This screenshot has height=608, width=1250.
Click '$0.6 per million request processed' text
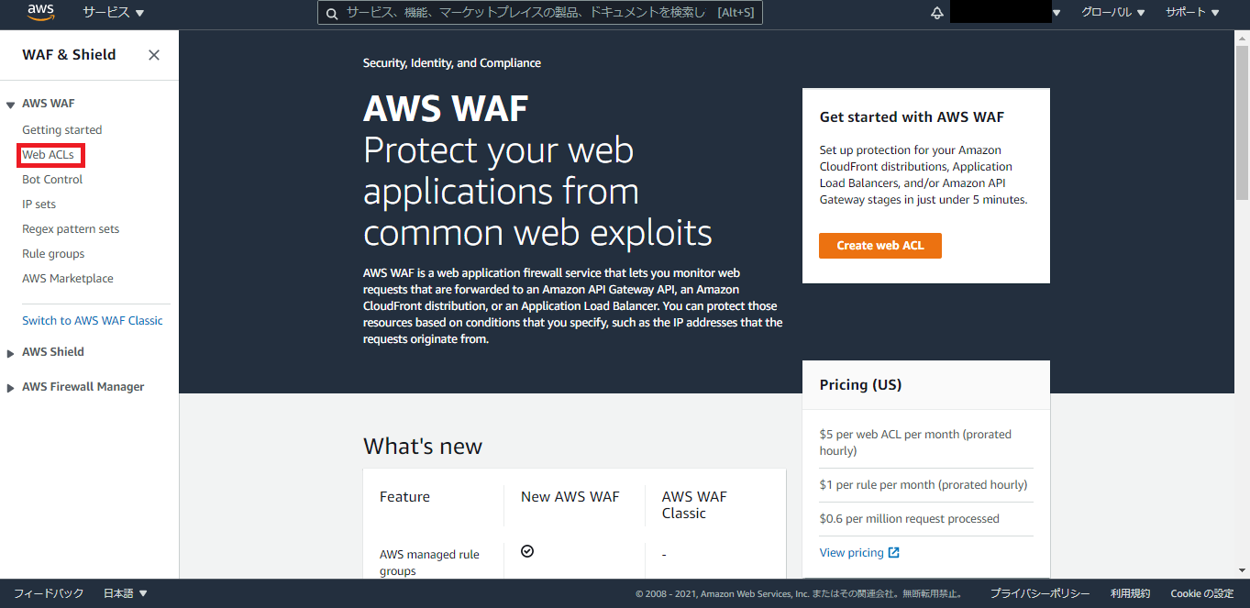910,519
